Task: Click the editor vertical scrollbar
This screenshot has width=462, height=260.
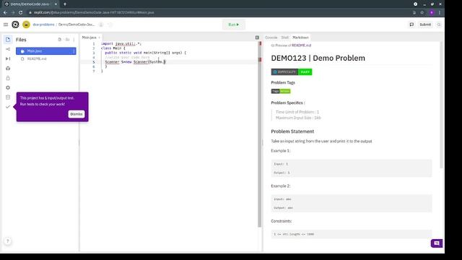Action: coord(260,134)
